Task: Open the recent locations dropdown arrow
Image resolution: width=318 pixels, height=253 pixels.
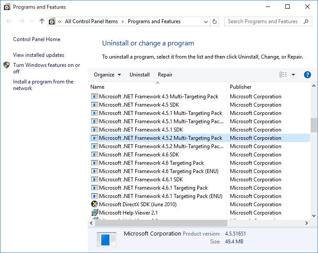Action: click(32, 21)
